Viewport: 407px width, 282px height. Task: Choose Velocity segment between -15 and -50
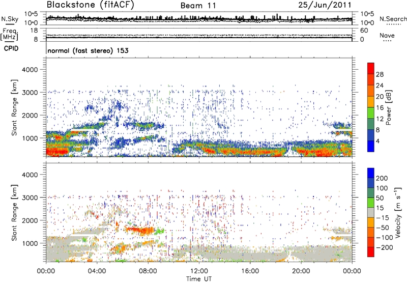click(x=371, y=222)
